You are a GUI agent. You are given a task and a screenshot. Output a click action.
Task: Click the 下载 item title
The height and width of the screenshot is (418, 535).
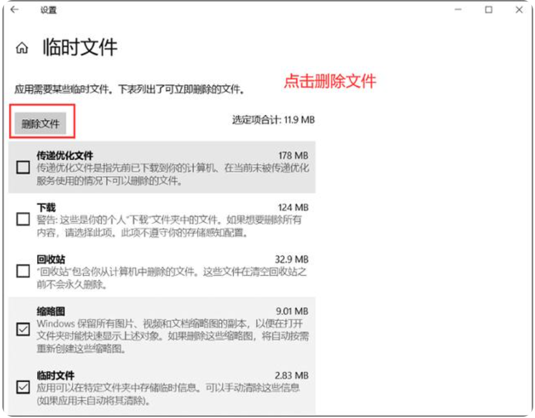(46, 207)
